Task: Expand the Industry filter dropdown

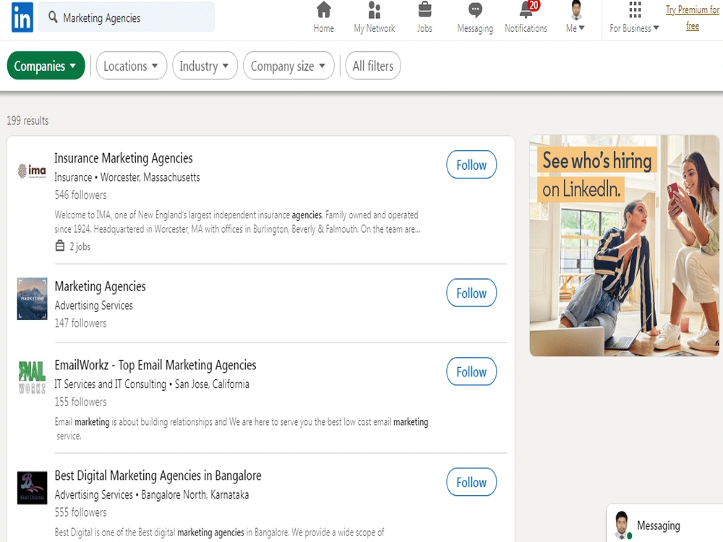Action: [x=205, y=66]
